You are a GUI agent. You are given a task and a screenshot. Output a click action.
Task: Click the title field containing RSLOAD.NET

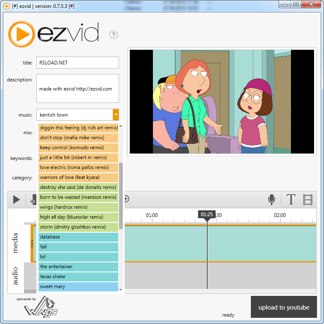pos(78,63)
